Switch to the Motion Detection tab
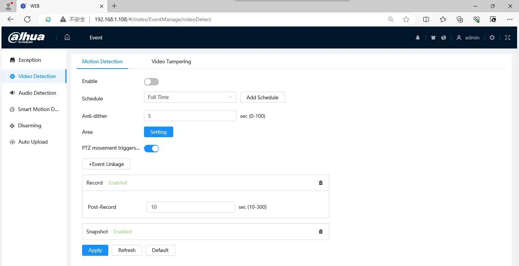The image size is (519, 266). click(102, 61)
